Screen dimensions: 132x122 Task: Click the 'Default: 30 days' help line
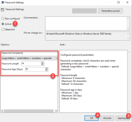69,99
